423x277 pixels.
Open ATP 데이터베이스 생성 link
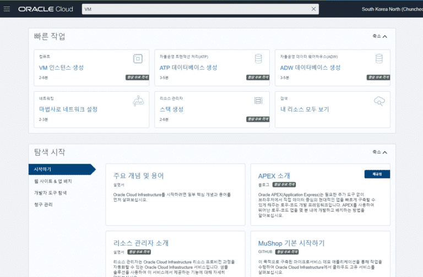tap(188, 68)
